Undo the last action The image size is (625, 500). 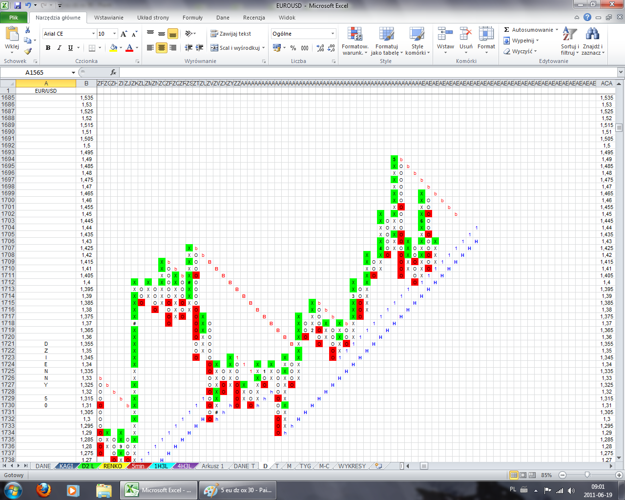(x=28, y=5)
